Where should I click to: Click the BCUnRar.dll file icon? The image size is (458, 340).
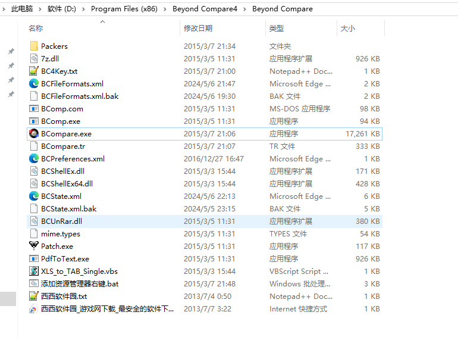34,222
